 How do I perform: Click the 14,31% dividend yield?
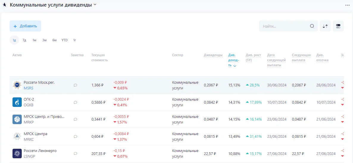click(x=234, y=102)
